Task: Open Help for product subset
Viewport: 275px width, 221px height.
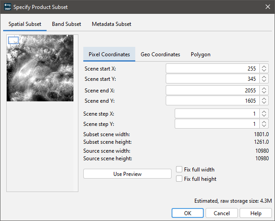Action: (256, 213)
